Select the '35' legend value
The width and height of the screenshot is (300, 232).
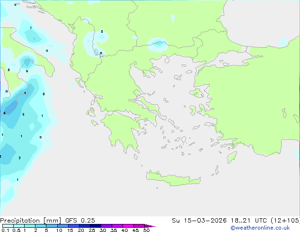click(x=114, y=230)
